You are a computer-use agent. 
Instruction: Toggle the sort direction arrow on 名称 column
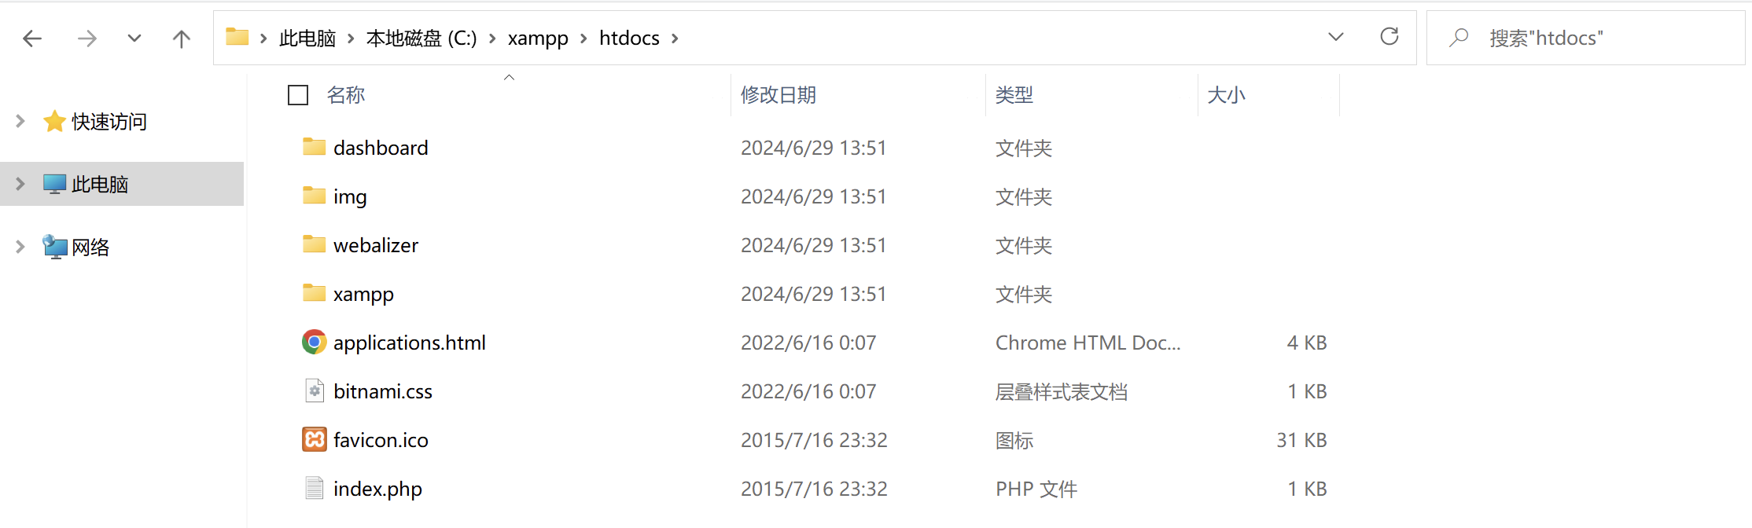[x=509, y=76]
